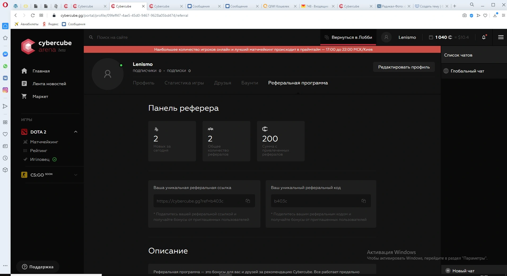Click the referral link field

pyautogui.click(x=204, y=201)
